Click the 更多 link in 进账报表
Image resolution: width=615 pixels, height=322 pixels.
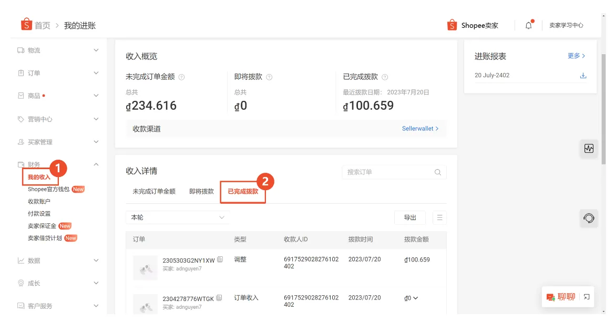pos(575,56)
